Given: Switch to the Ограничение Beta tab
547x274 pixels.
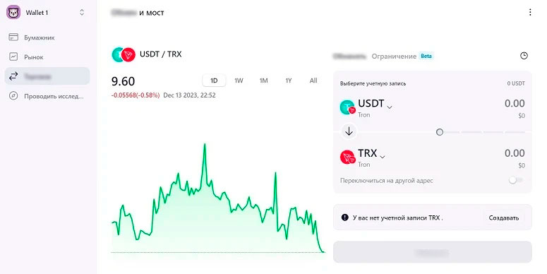Looking at the screenshot, I should (x=402, y=56).
